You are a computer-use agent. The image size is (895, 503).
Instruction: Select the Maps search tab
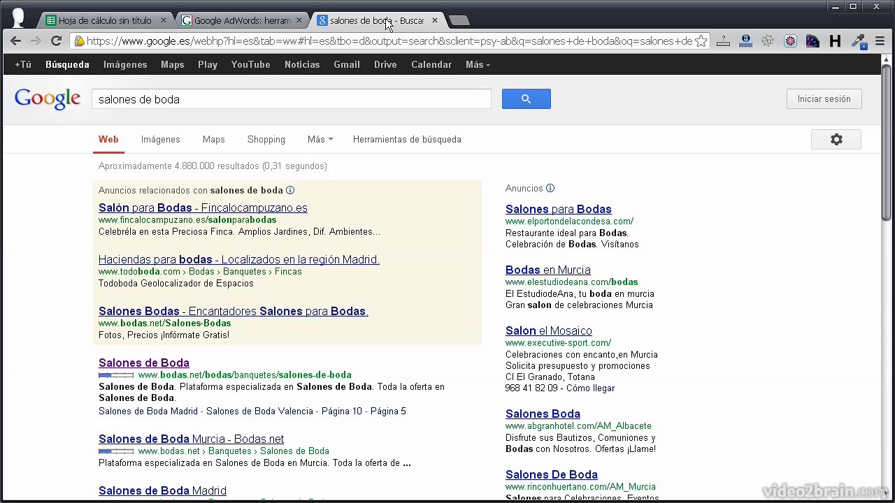pos(213,140)
